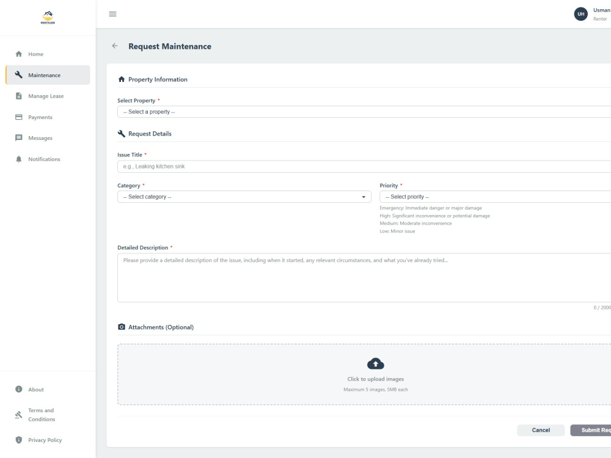The image size is (611, 458).
Task: Open the Select a property dropdown
Action: tap(364, 112)
